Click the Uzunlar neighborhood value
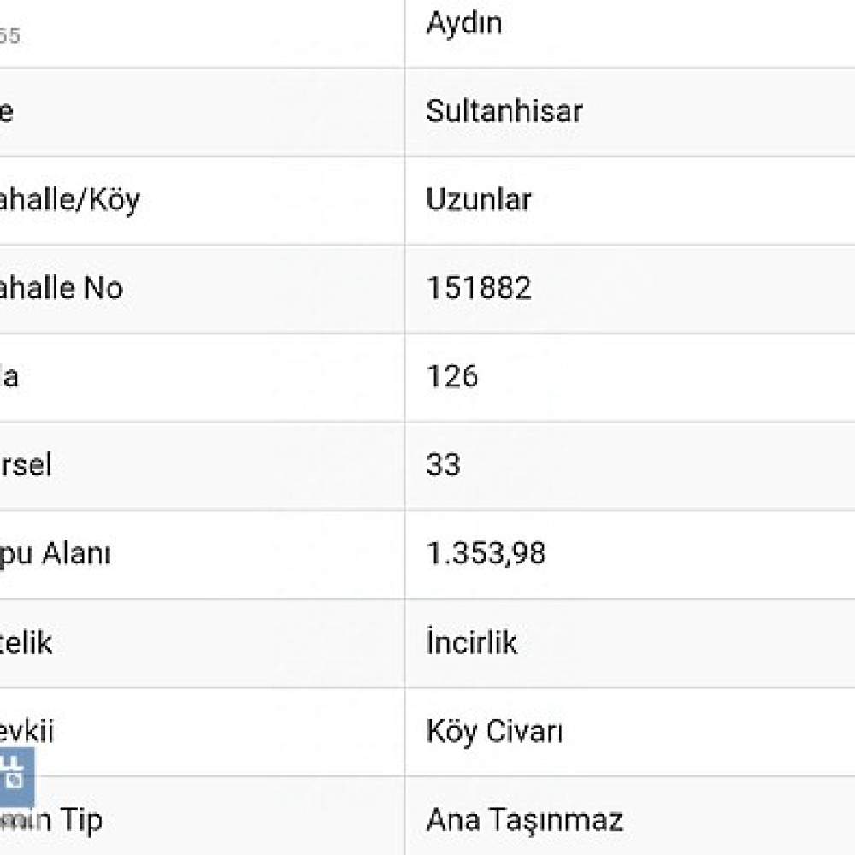 [479, 200]
